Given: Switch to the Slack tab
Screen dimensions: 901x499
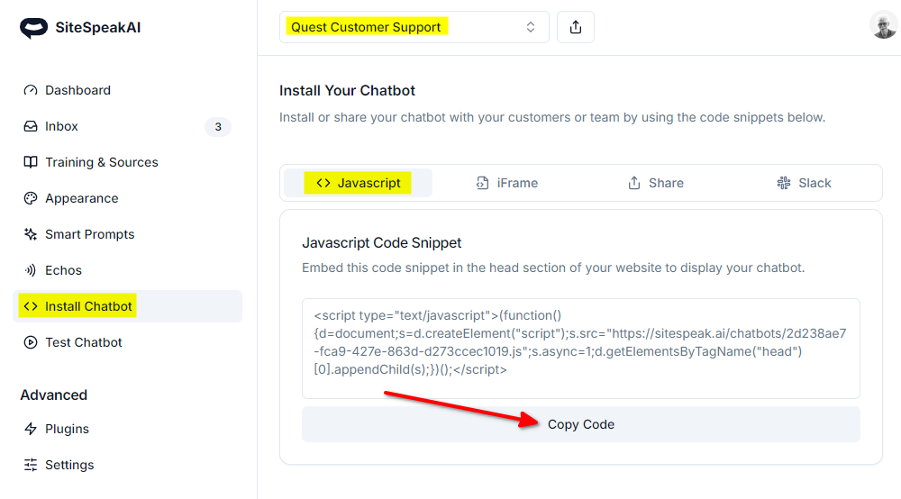Looking at the screenshot, I should point(804,183).
